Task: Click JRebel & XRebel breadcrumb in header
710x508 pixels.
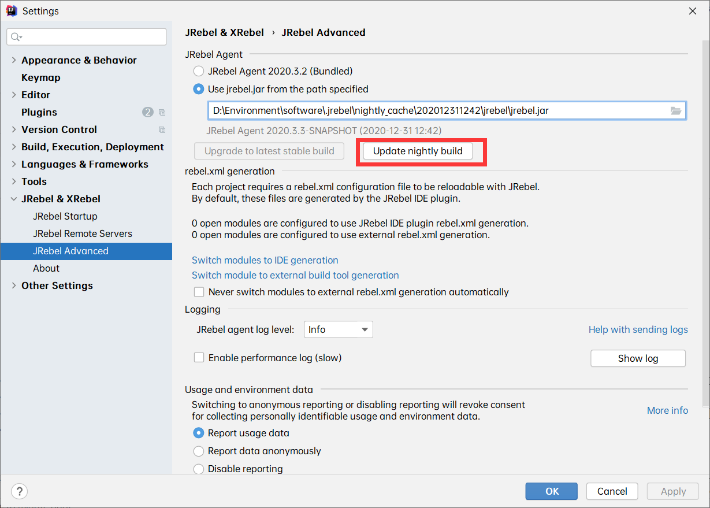Action: pyautogui.click(x=224, y=32)
